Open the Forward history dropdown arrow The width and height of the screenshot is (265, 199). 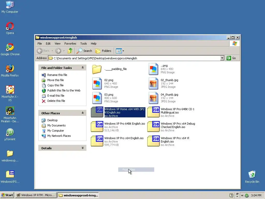tap(64, 51)
